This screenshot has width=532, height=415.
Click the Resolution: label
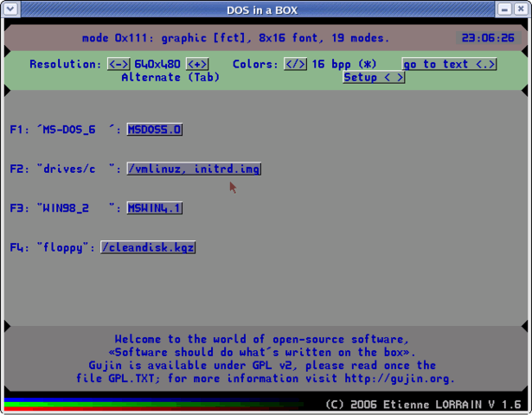click(x=66, y=64)
